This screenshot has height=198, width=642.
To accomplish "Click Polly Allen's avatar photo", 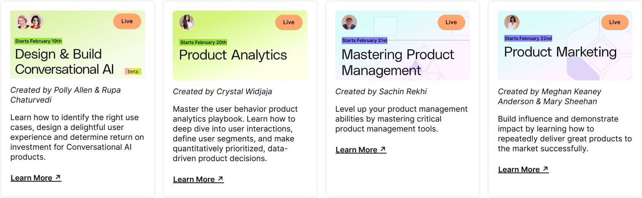I will coord(22,22).
